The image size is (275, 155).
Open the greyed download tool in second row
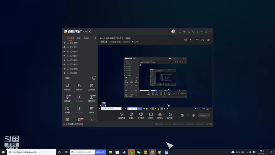[79, 98]
